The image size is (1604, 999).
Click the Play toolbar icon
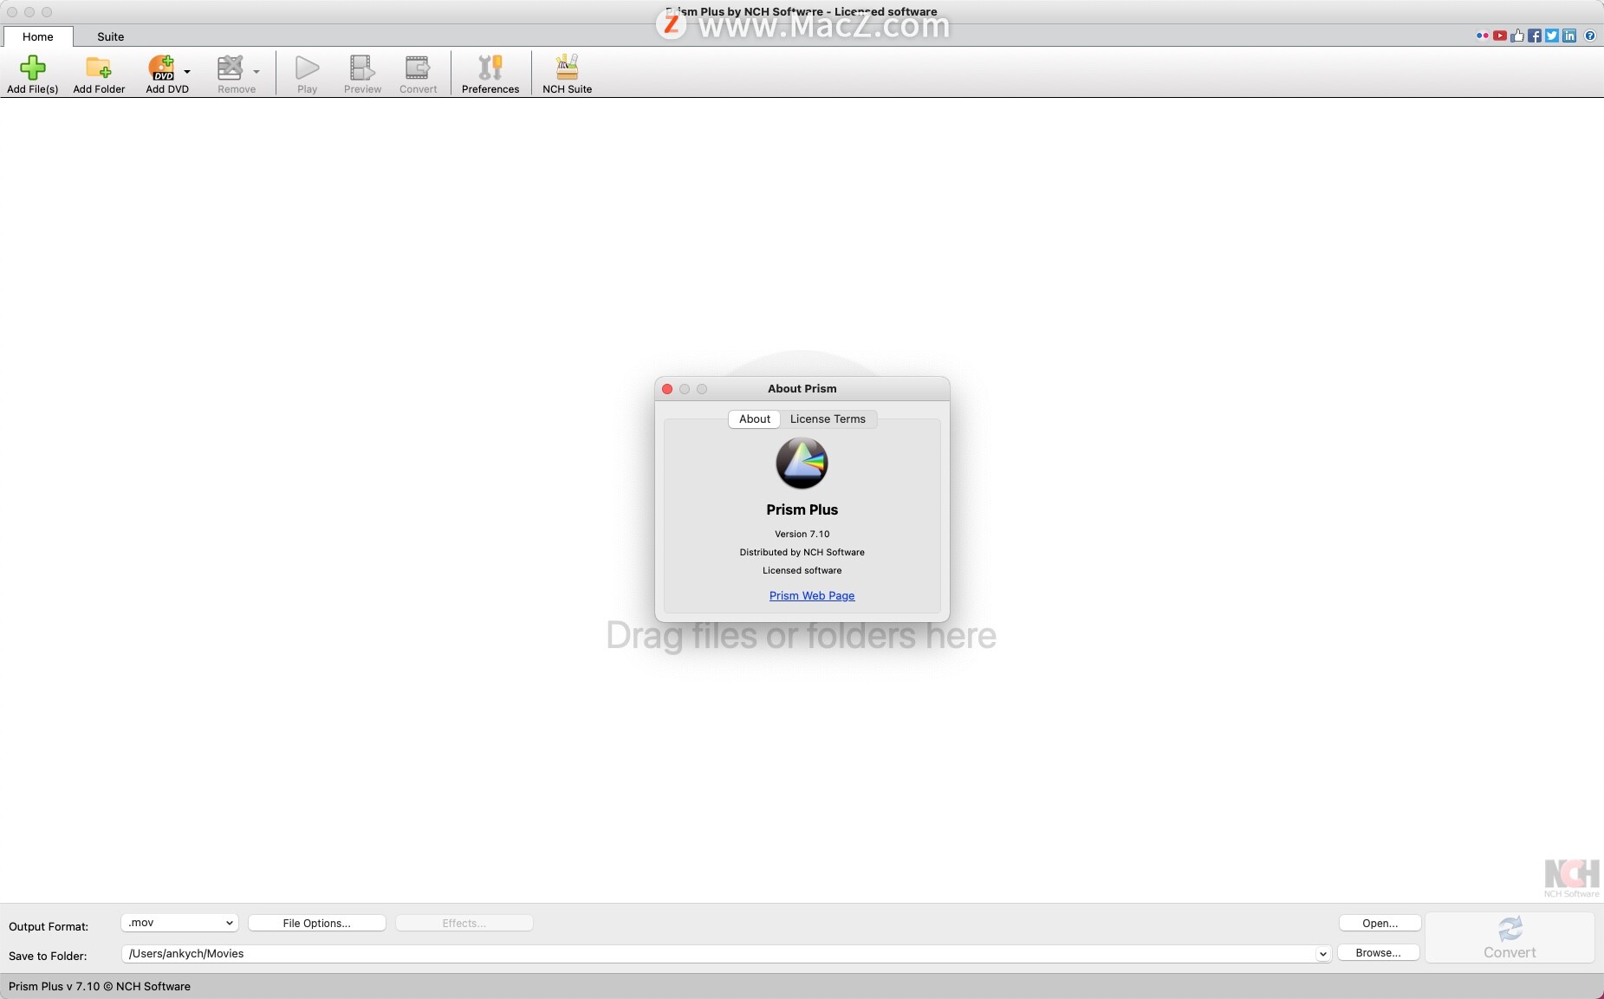[x=308, y=68]
